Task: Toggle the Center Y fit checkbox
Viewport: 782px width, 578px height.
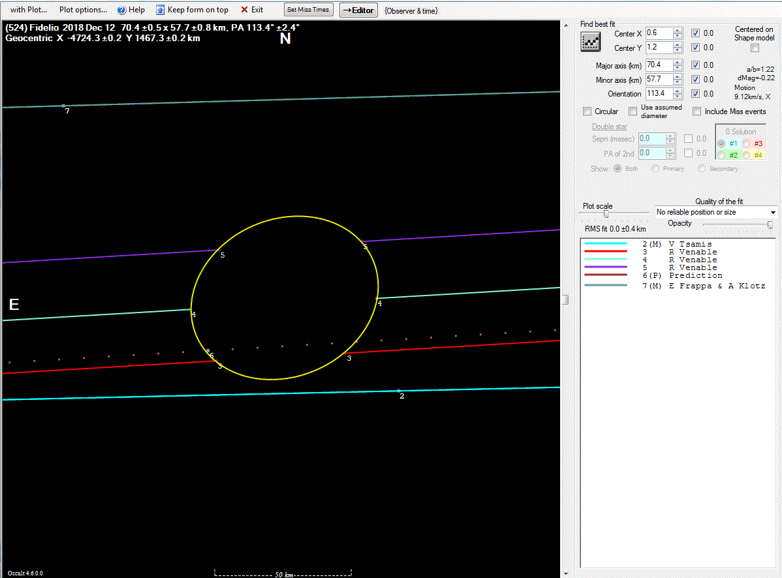Action: pos(695,48)
